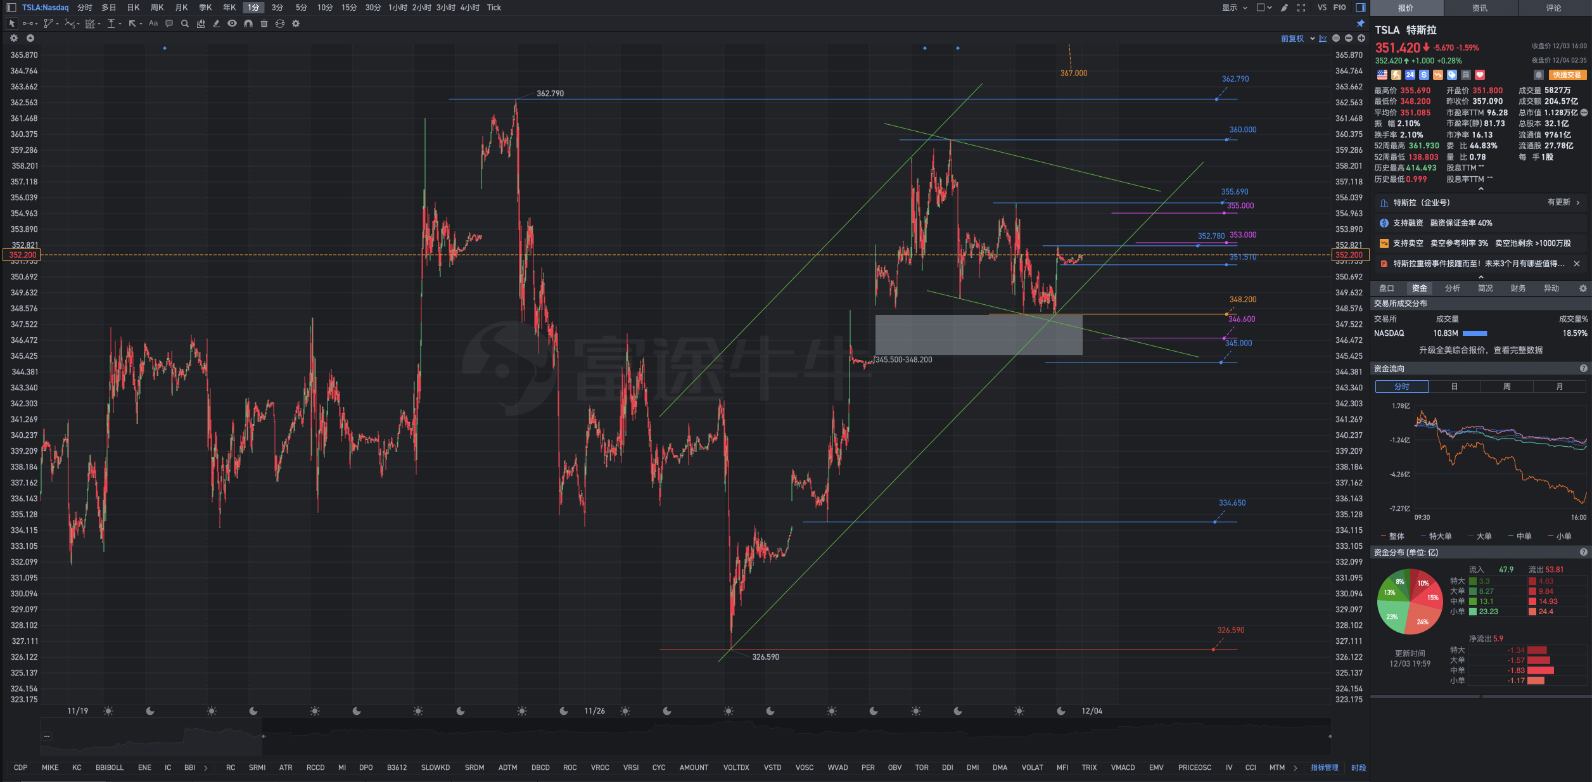Delete drawings with trash icon
The image size is (1592, 782).
264,23
